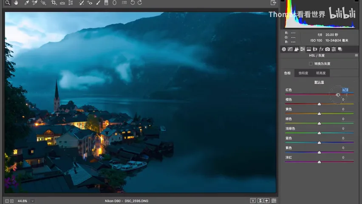Open the Presets panel
The width and height of the screenshot is (362, 204).
point(334,49)
